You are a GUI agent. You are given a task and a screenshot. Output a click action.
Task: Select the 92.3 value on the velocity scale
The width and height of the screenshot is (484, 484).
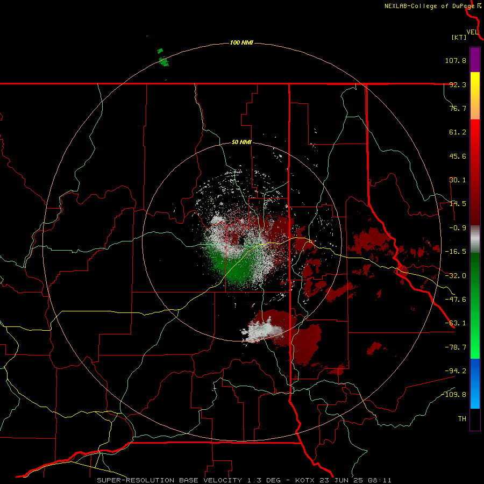tap(458, 84)
